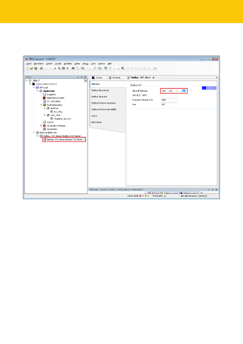The height and width of the screenshot is (344, 243).
Task: Toggle the 0 Warnung(en) filter button
Action: (170, 193)
